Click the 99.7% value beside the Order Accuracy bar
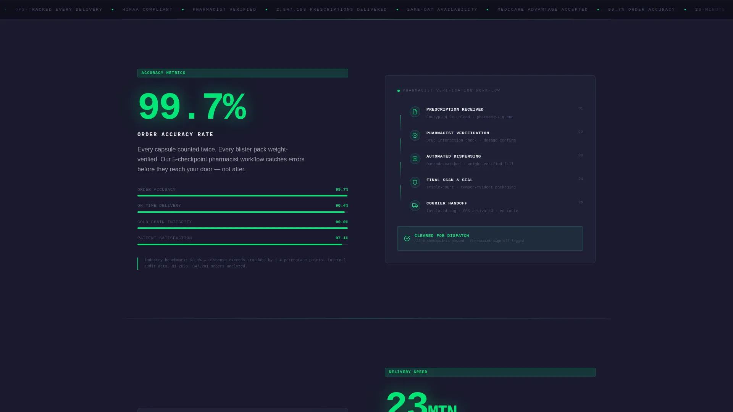This screenshot has height=412, width=733. 342,190
